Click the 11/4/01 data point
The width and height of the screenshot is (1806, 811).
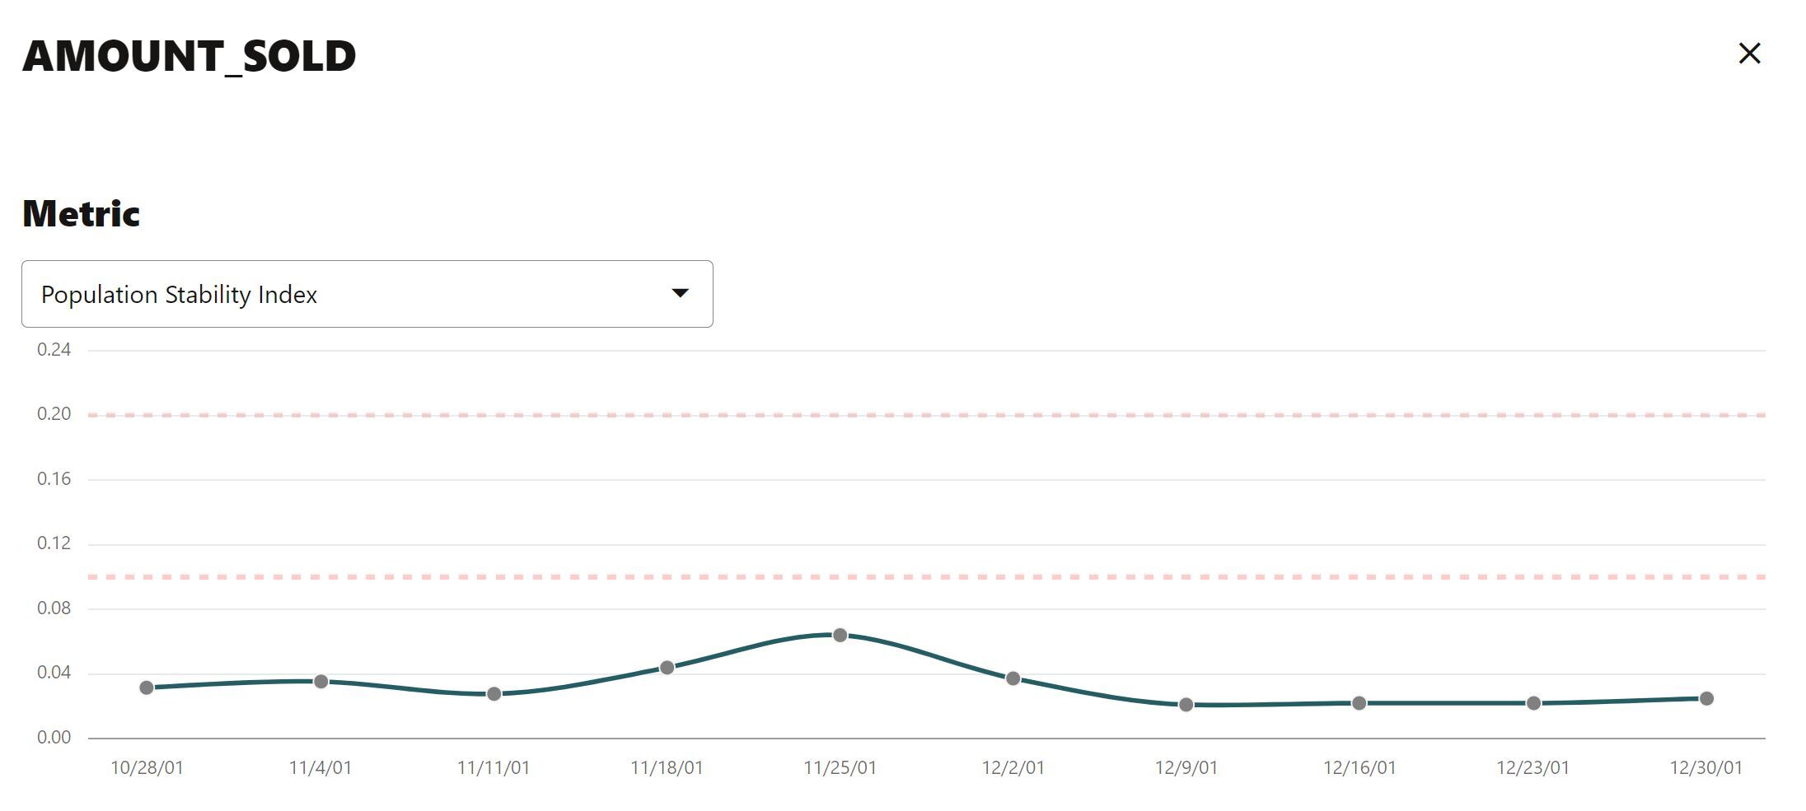pos(321,682)
